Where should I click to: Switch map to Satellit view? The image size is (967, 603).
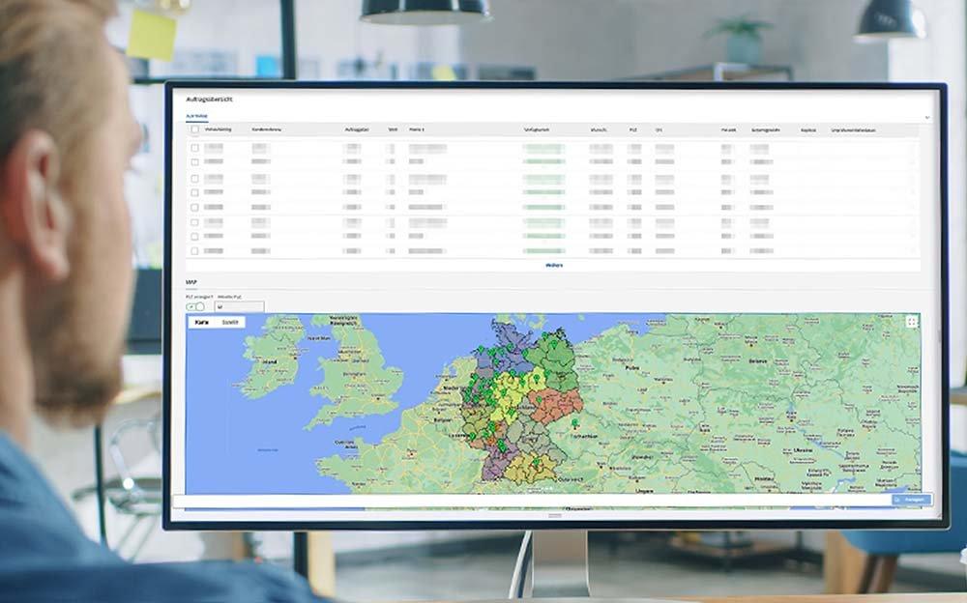click(x=230, y=322)
